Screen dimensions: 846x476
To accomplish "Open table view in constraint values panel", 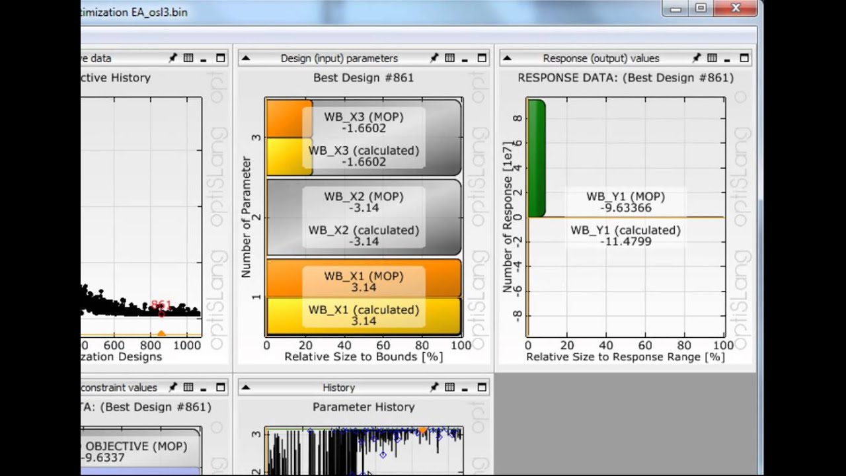I will pyautogui.click(x=188, y=387).
